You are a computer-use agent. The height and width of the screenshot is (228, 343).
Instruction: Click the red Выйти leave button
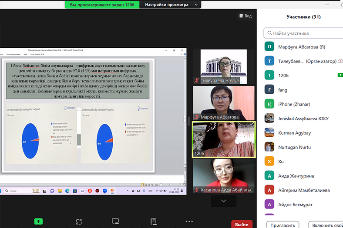(242, 224)
